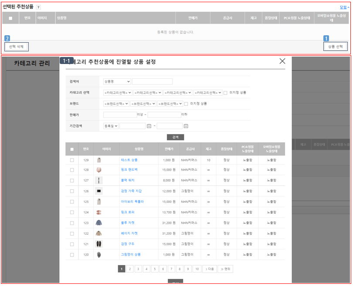Click the 검색 search button

pyautogui.click(x=175, y=137)
